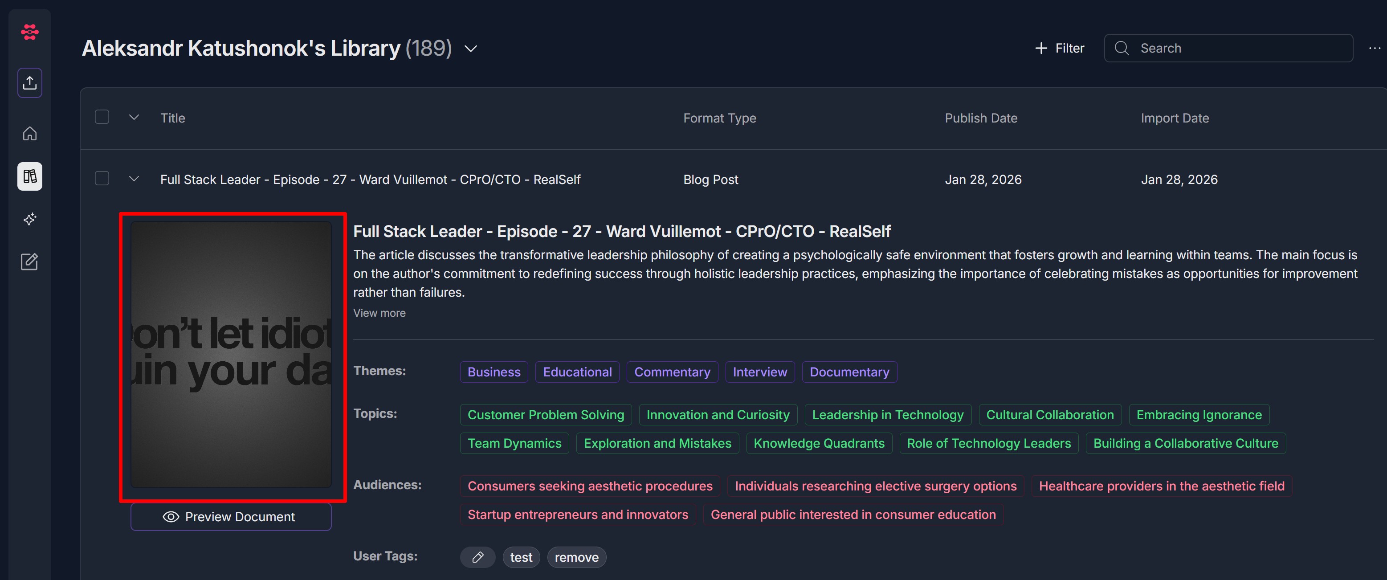Toggle the select-all checkbox in header
The width and height of the screenshot is (1387, 580).
102,117
